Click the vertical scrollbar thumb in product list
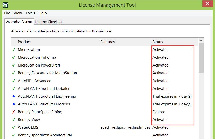Image resolution: width=215 pixels, height=139 pixels. 201,58
